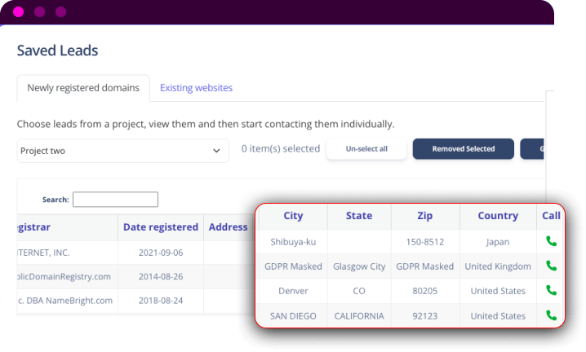Expand project selector chevron arrow
Screen dimensions: 586x352
pyautogui.click(x=216, y=151)
